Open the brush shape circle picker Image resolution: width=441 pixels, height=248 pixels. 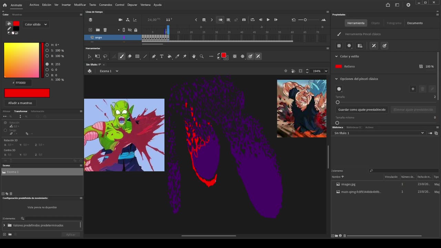tap(339, 89)
